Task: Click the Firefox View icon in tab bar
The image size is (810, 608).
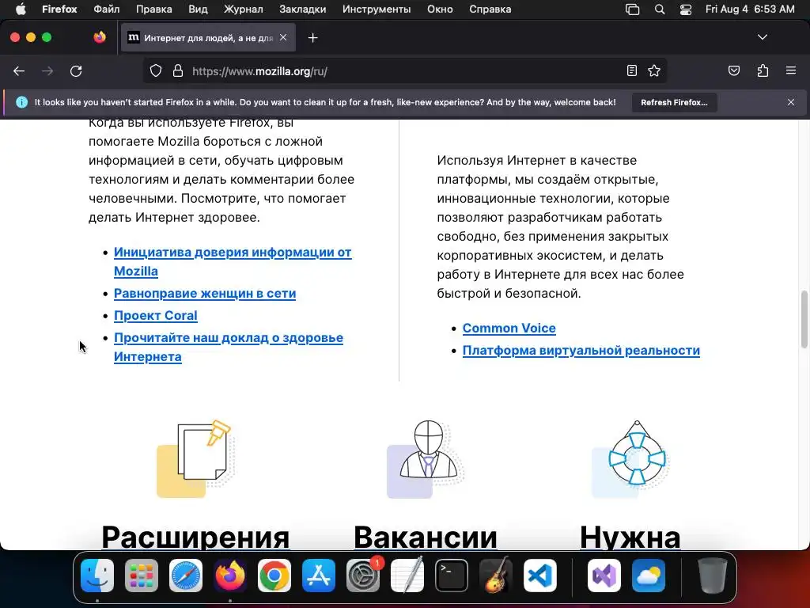Action: [99, 37]
